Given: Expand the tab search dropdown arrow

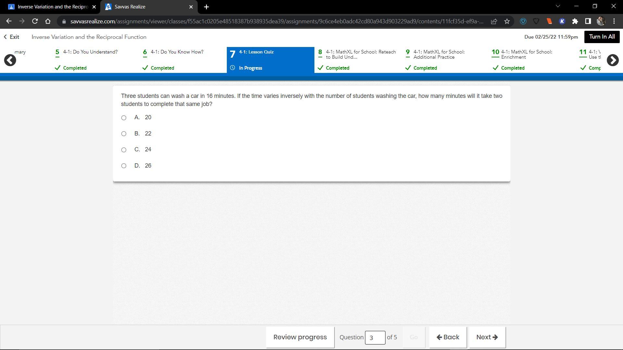Looking at the screenshot, I should (558, 6).
